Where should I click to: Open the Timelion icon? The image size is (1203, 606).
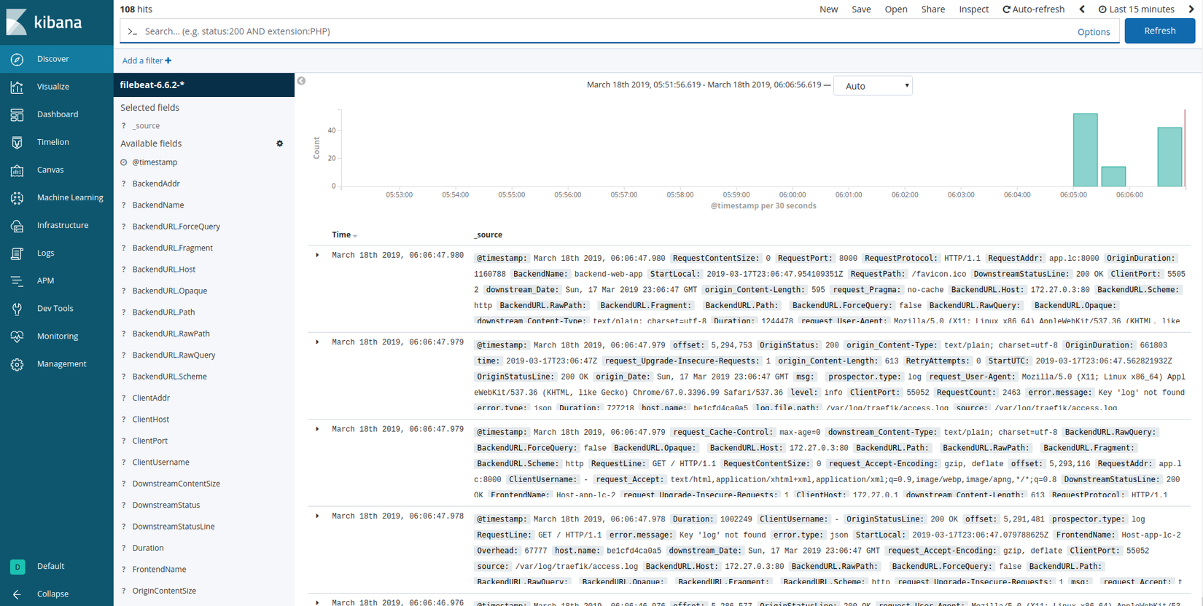17,142
